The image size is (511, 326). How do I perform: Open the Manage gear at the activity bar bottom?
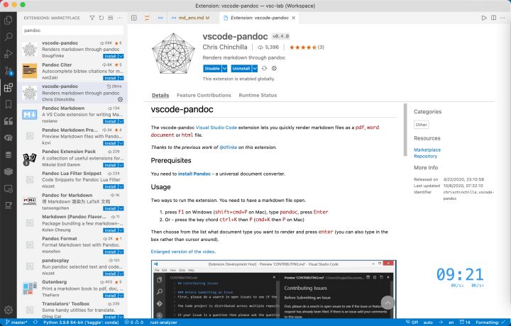[8, 310]
